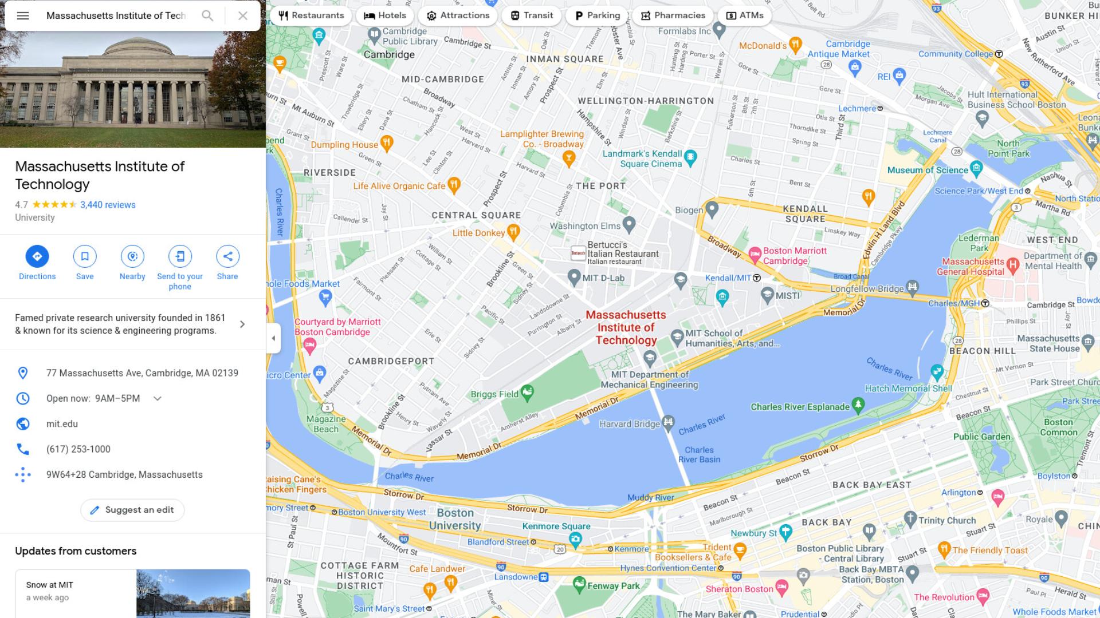The width and height of the screenshot is (1100, 618).
Task: Click the Fenway Park map marker
Action: tap(579, 584)
